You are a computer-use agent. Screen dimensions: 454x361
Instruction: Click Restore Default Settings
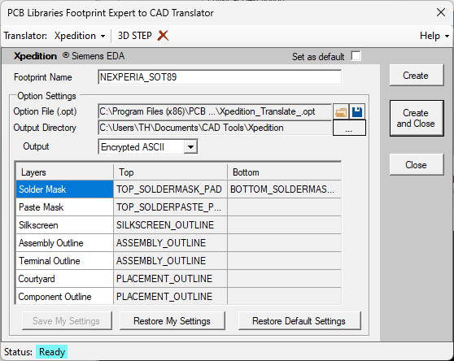click(299, 321)
